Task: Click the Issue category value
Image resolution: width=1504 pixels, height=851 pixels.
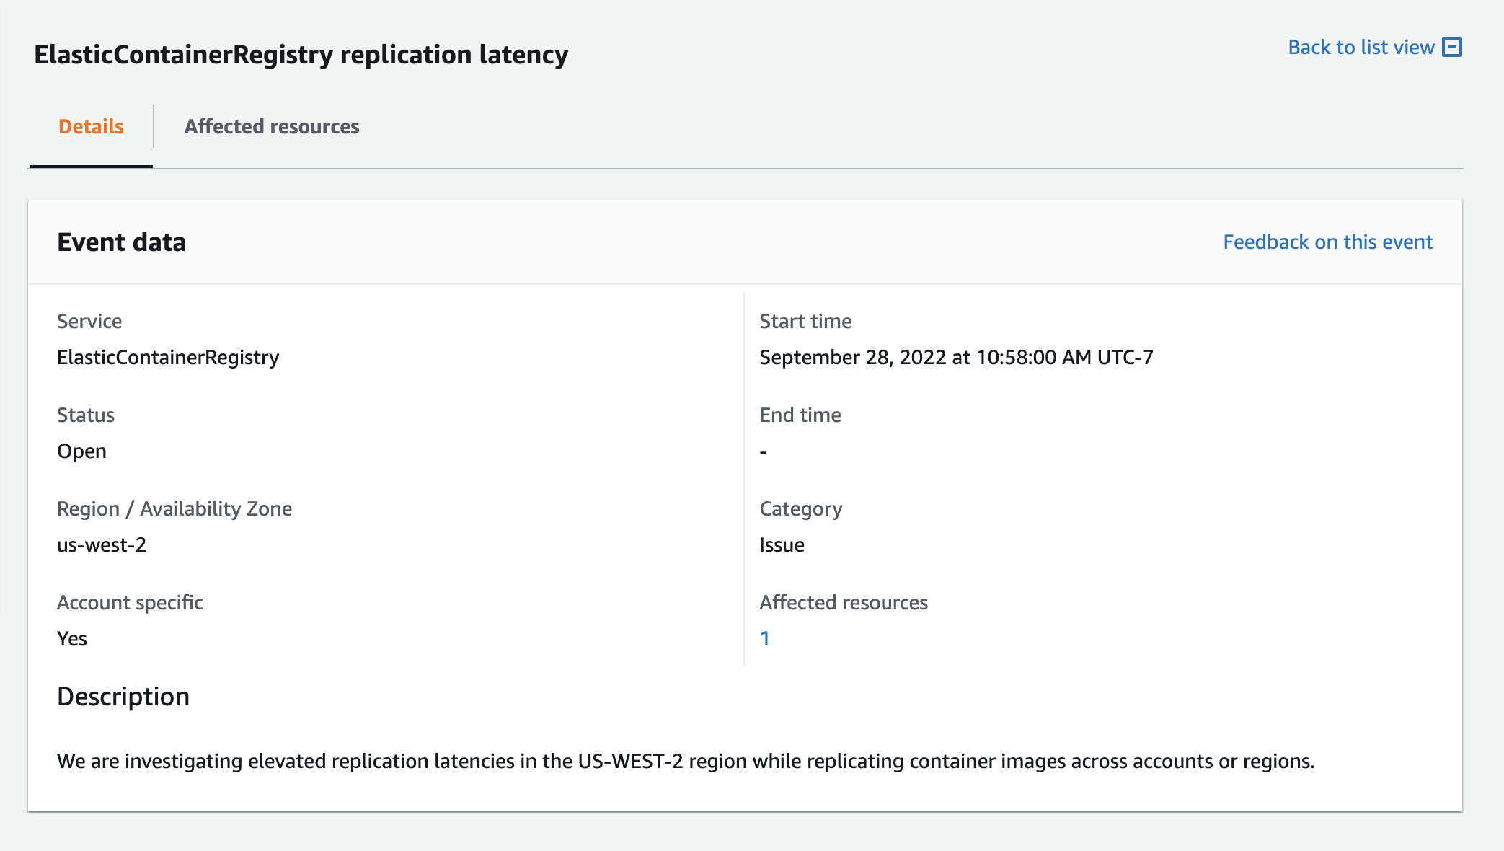Action: [x=782, y=544]
